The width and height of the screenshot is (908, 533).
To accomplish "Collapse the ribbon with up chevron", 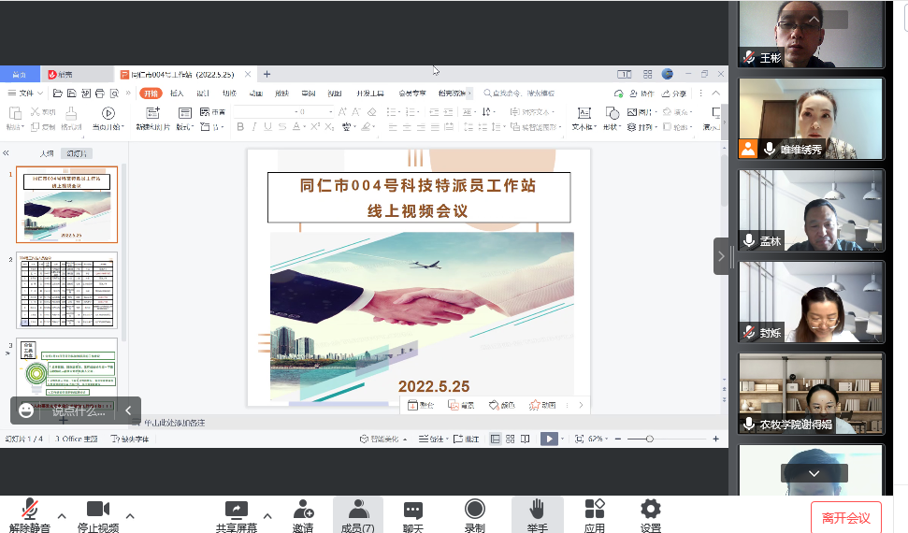I will 715,94.
